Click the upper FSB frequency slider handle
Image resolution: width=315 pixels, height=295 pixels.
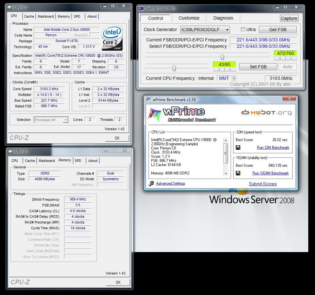point(222,57)
